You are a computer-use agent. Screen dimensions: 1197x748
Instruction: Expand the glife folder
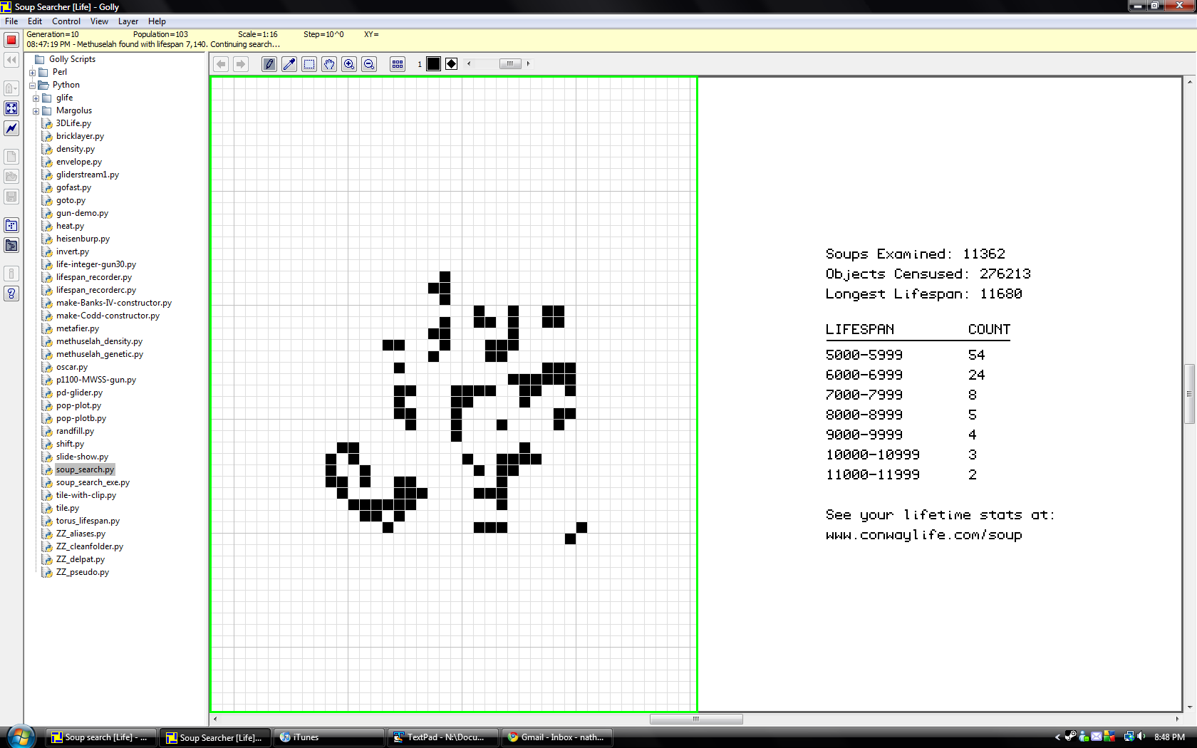(x=36, y=98)
